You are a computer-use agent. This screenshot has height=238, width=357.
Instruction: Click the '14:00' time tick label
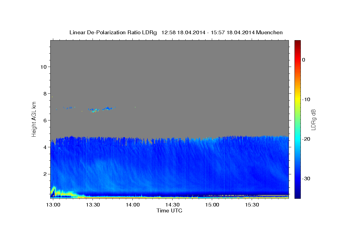point(132,205)
